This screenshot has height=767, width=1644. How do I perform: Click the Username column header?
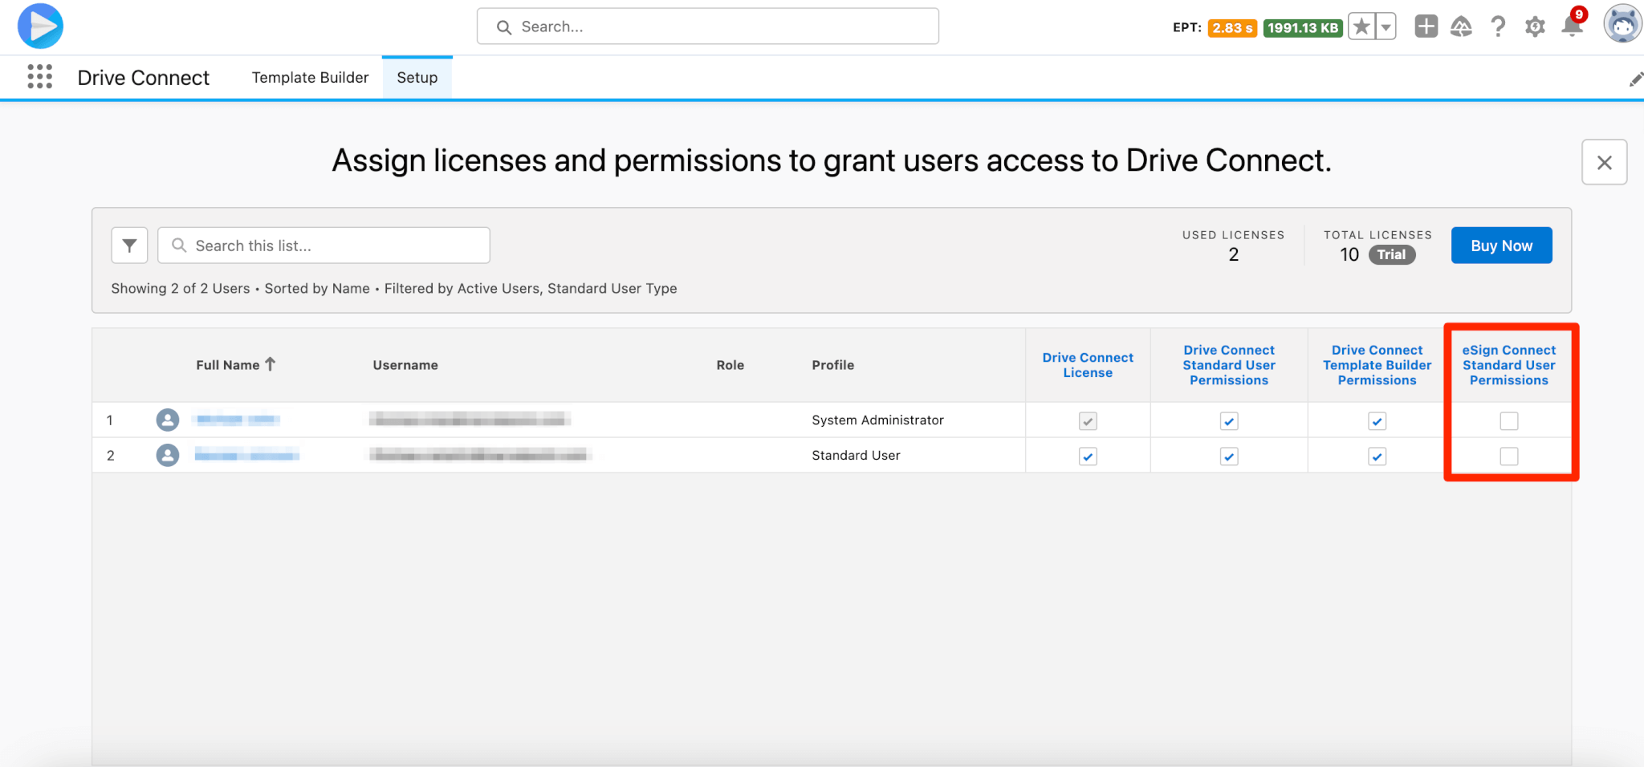pyautogui.click(x=405, y=365)
